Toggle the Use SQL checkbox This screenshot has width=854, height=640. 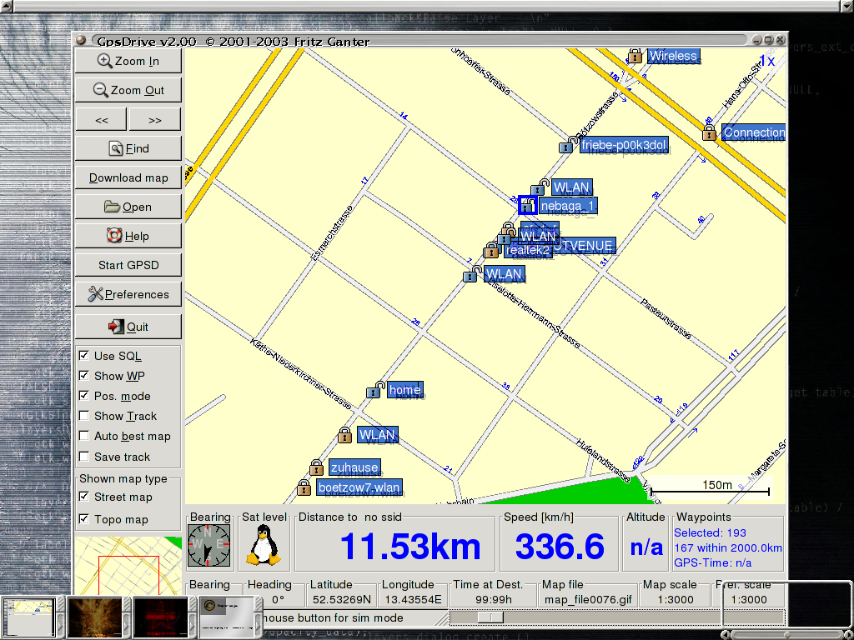point(84,355)
